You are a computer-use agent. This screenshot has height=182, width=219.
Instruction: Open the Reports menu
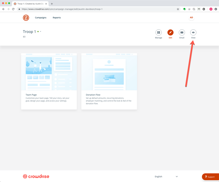click(57, 18)
